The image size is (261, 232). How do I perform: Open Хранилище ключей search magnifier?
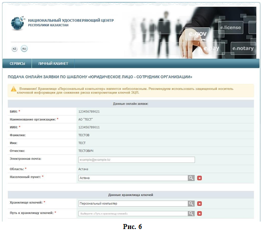pos(191,204)
